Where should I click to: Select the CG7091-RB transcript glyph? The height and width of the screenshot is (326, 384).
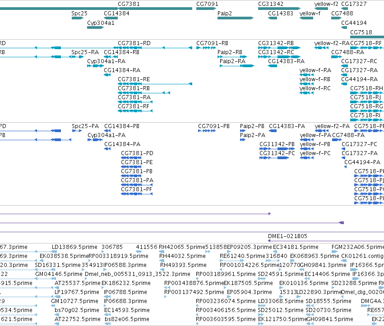pyautogui.click(x=206, y=48)
